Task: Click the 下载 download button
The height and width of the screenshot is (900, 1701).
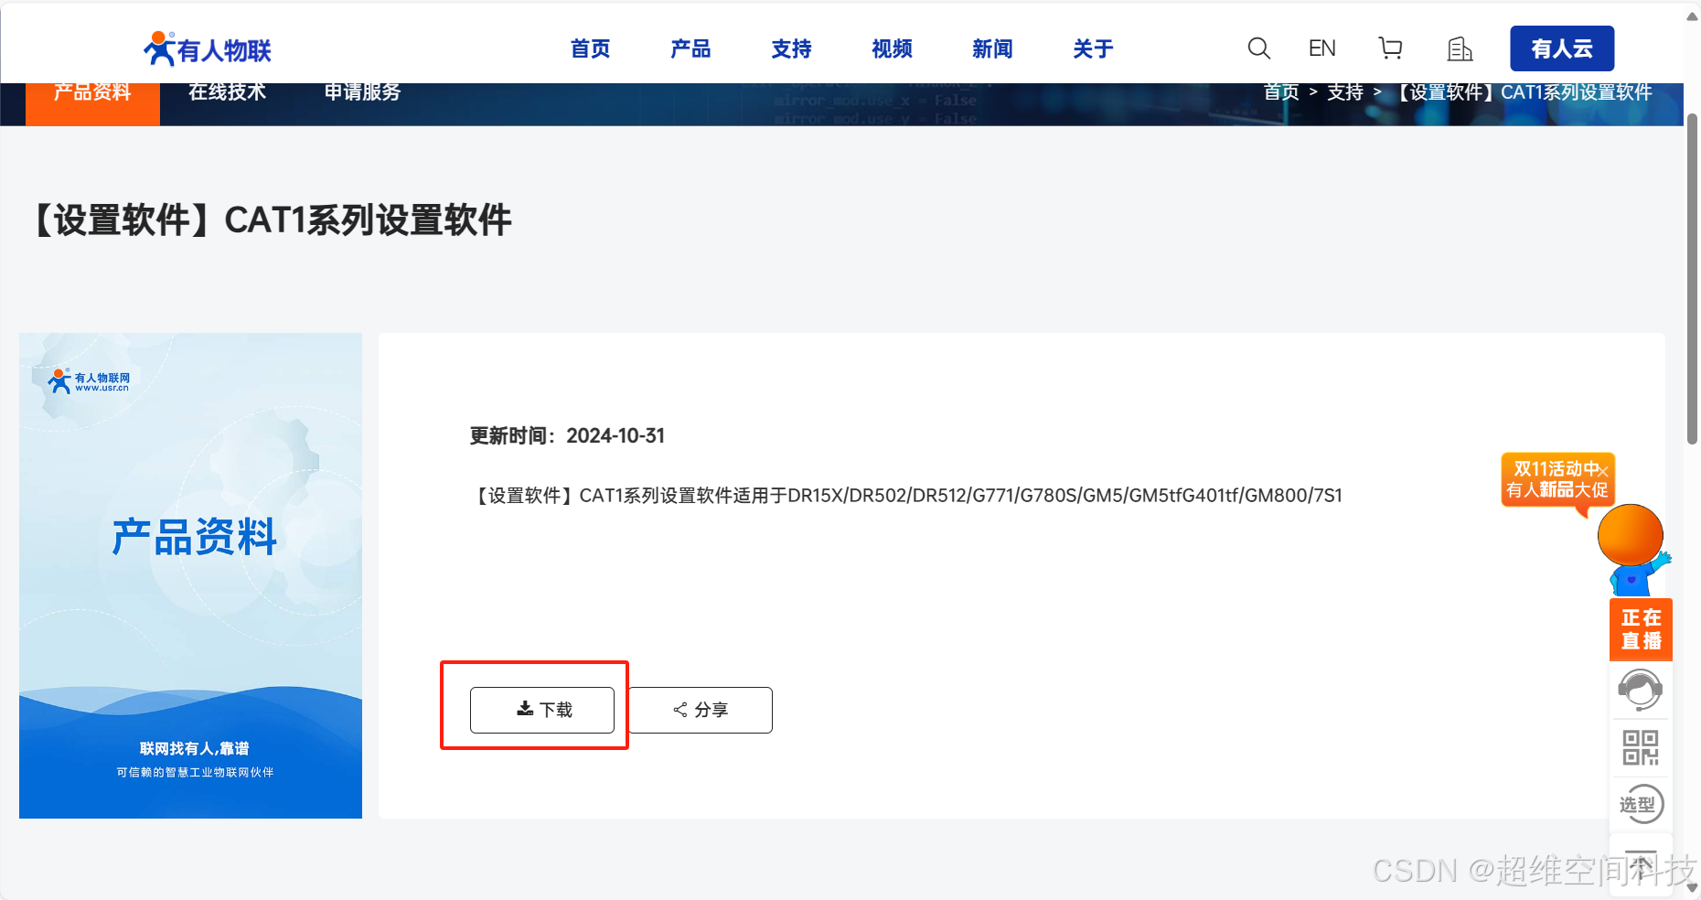Action: pos(542,710)
